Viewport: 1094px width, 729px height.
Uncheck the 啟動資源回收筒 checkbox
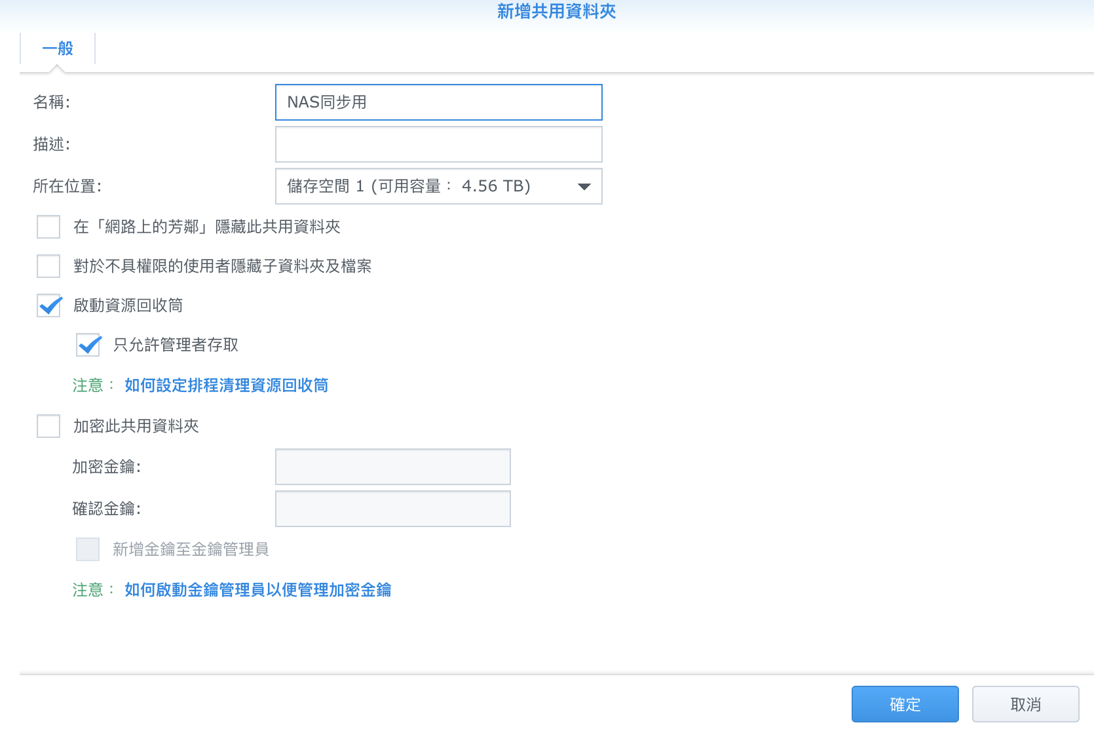[x=48, y=305]
